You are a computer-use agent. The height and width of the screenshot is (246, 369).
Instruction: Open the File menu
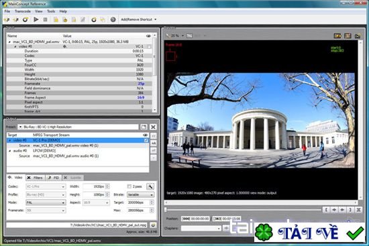point(7,11)
